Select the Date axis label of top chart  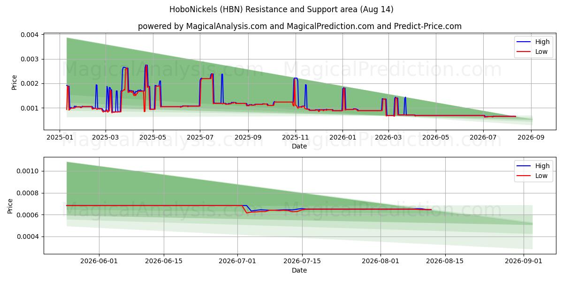pos(299,146)
